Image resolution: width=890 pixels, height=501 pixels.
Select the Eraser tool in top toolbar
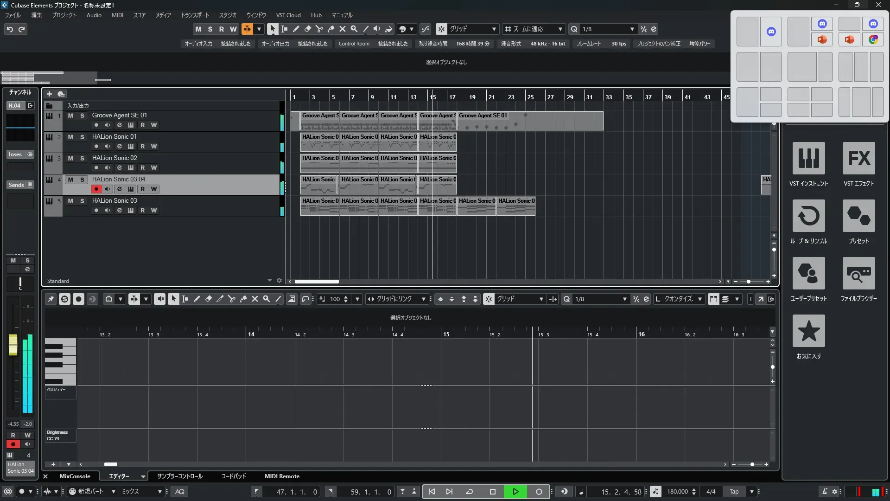(308, 29)
